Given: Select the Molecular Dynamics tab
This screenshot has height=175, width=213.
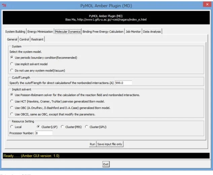Looking at the screenshot, I should click(x=68, y=32).
